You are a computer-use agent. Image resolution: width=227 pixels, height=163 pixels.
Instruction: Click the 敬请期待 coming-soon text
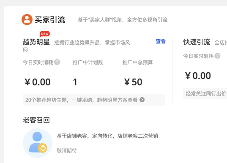coord(67,151)
